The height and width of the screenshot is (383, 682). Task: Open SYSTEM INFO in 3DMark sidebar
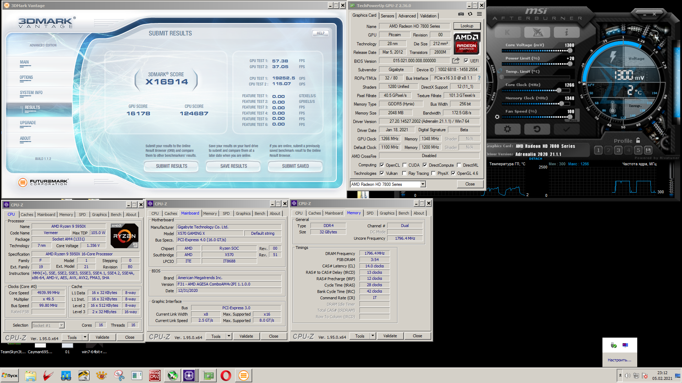31,93
